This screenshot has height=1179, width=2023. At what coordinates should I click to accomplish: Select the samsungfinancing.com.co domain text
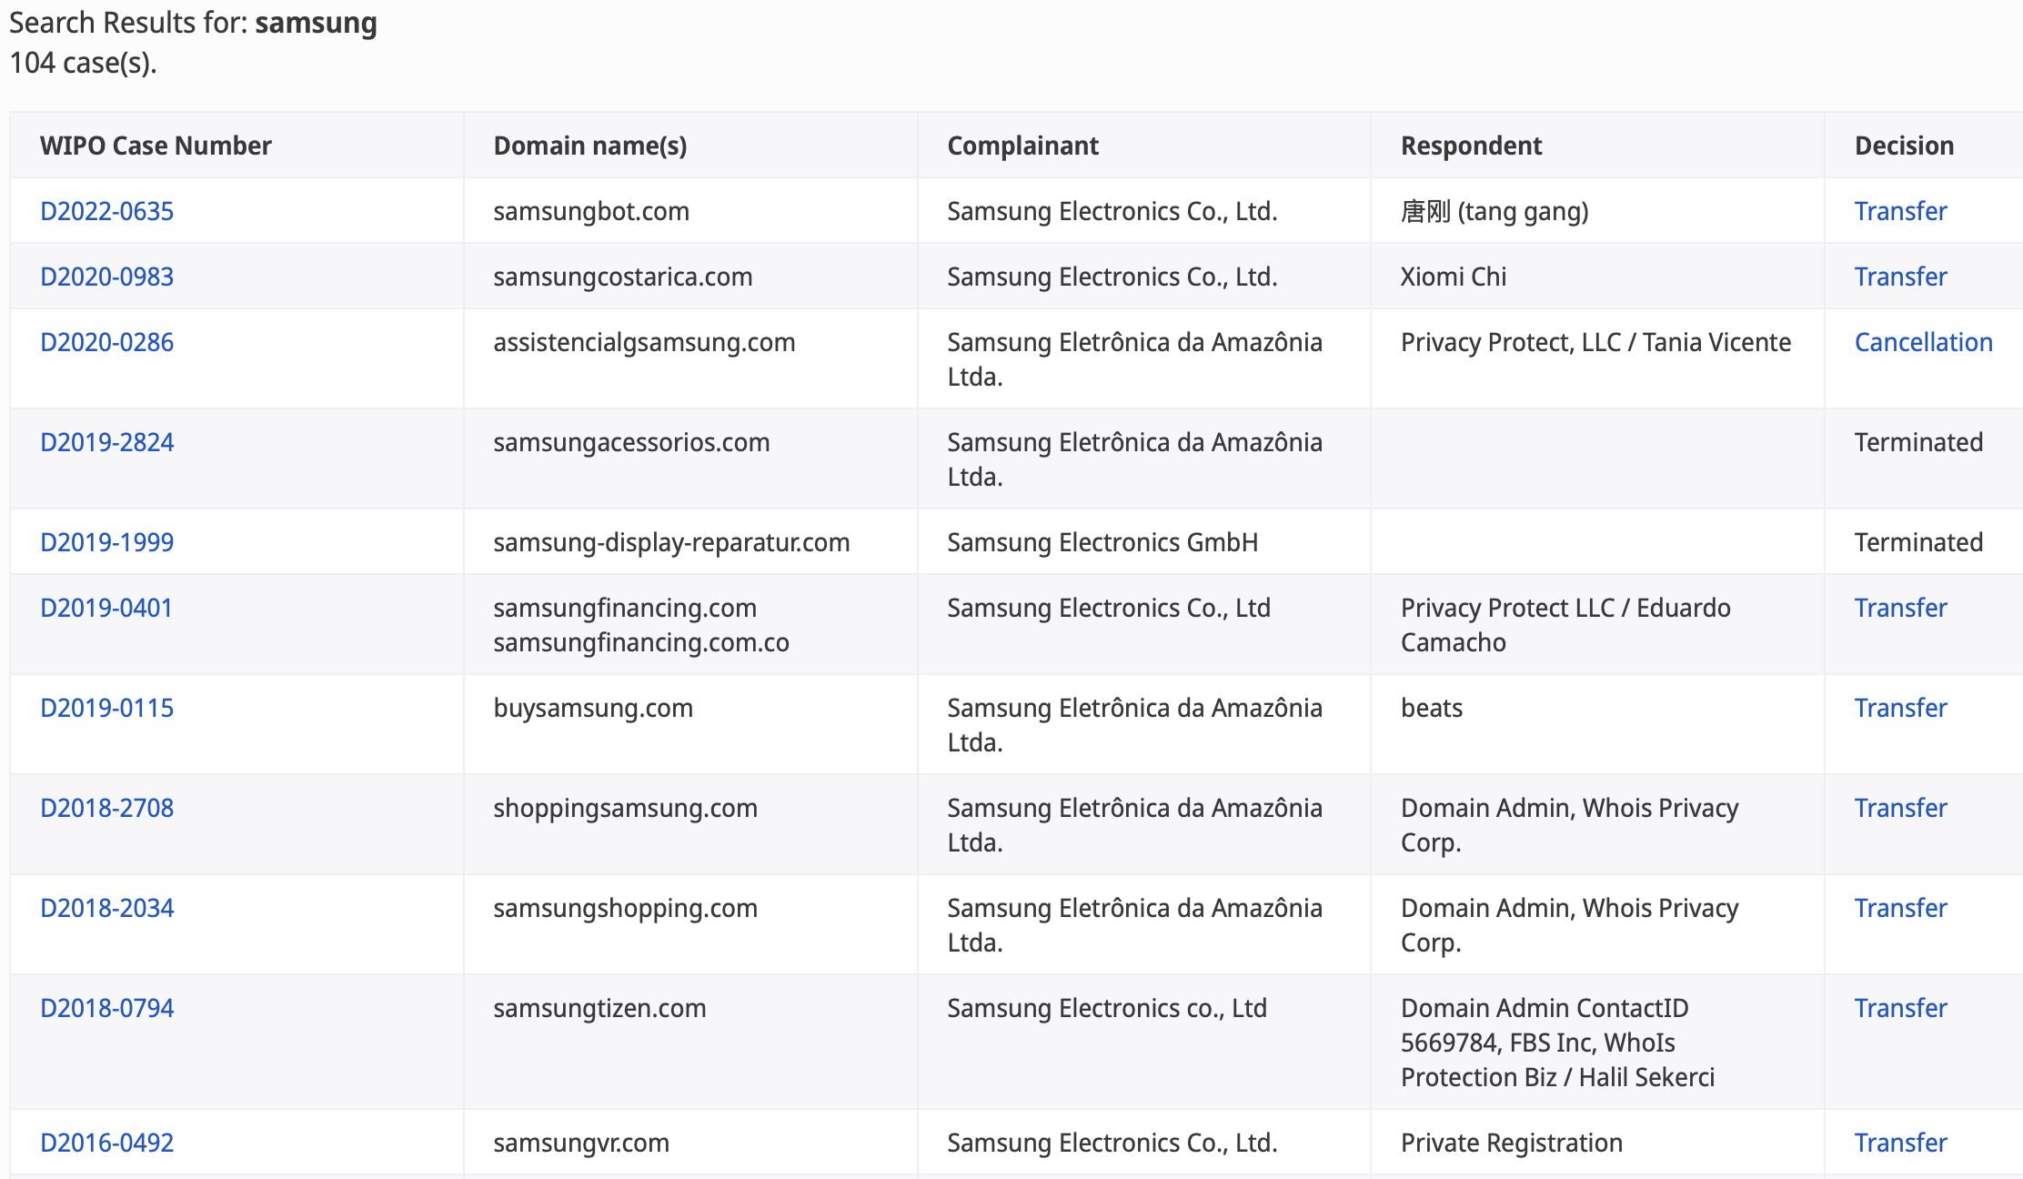641,642
